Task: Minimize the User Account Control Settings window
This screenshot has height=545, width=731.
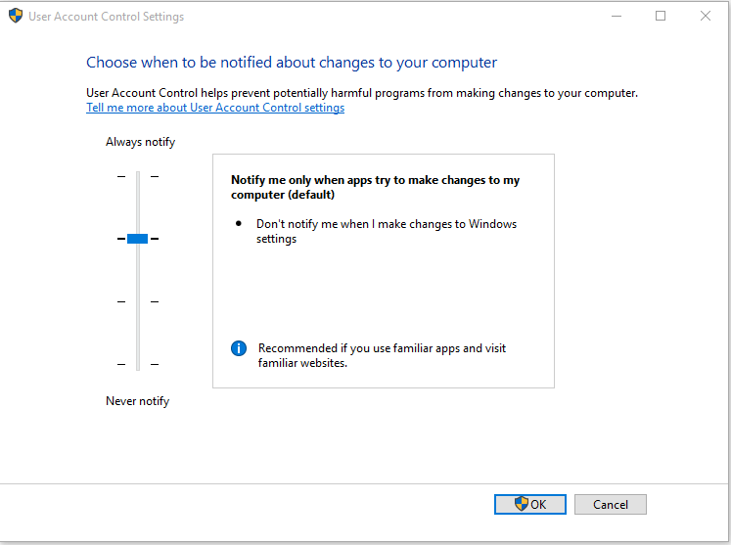Action: 617,16
